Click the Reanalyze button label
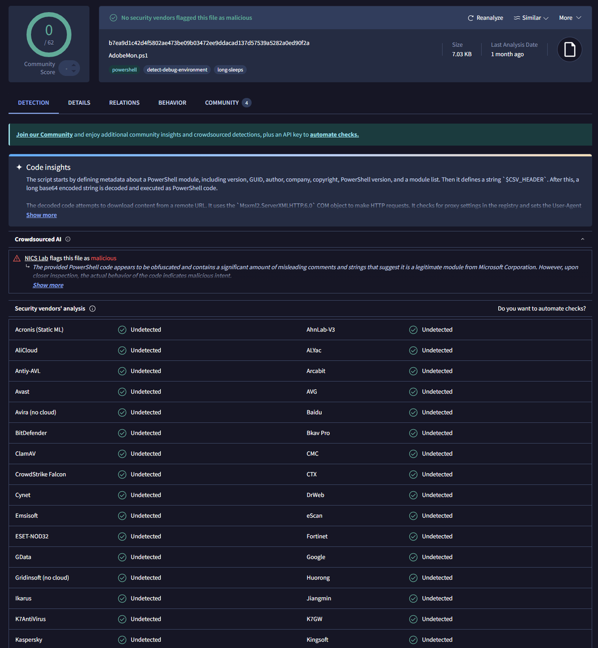This screenshot has height=648, width=598. tap(490, 18)
